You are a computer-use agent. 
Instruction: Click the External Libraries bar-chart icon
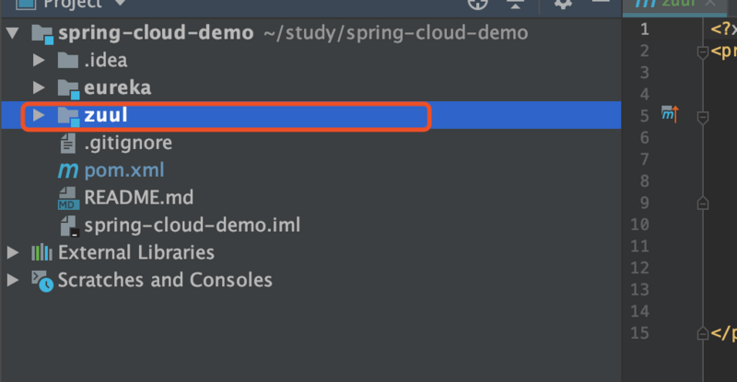pos(41,252)
